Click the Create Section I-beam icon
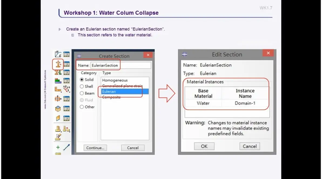This screenshot has height=179, width=322. click(58, 64)
